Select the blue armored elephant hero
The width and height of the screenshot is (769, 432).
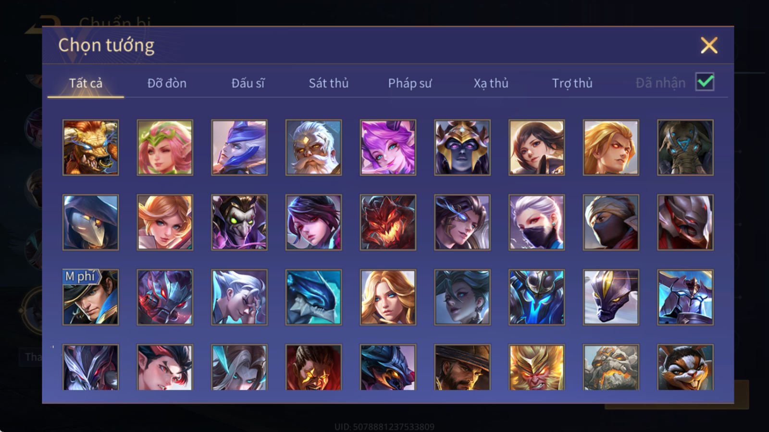click(685, 147)
